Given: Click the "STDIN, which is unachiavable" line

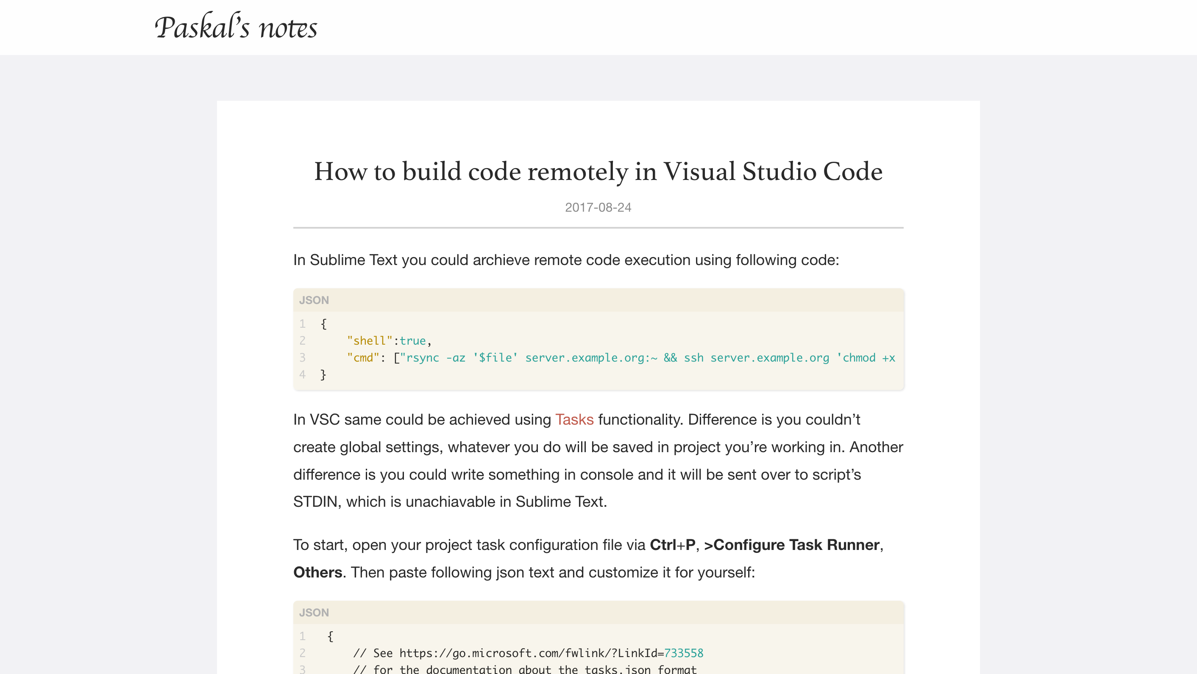Looking at the screenshot, I should [450, 501].
